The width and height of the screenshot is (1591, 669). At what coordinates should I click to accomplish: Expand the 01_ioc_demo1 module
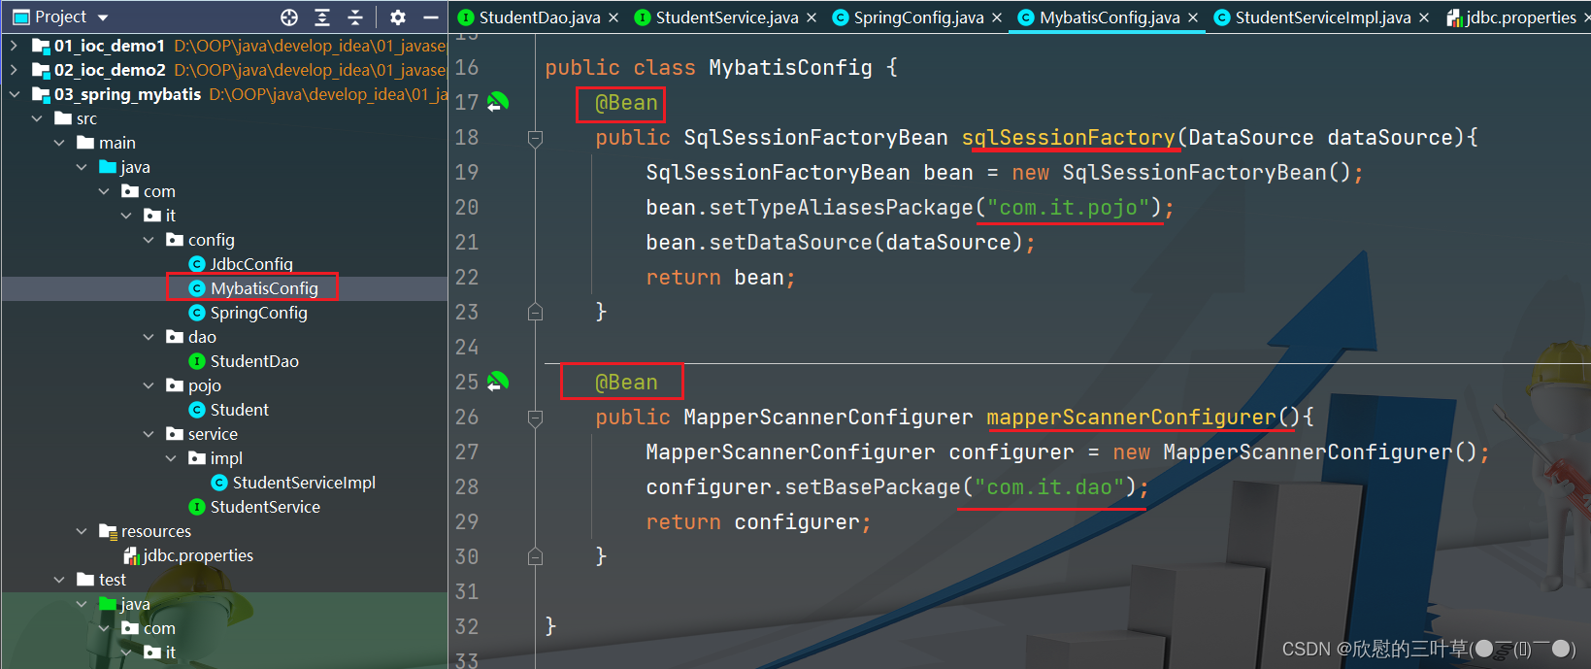tap(14, 46)
